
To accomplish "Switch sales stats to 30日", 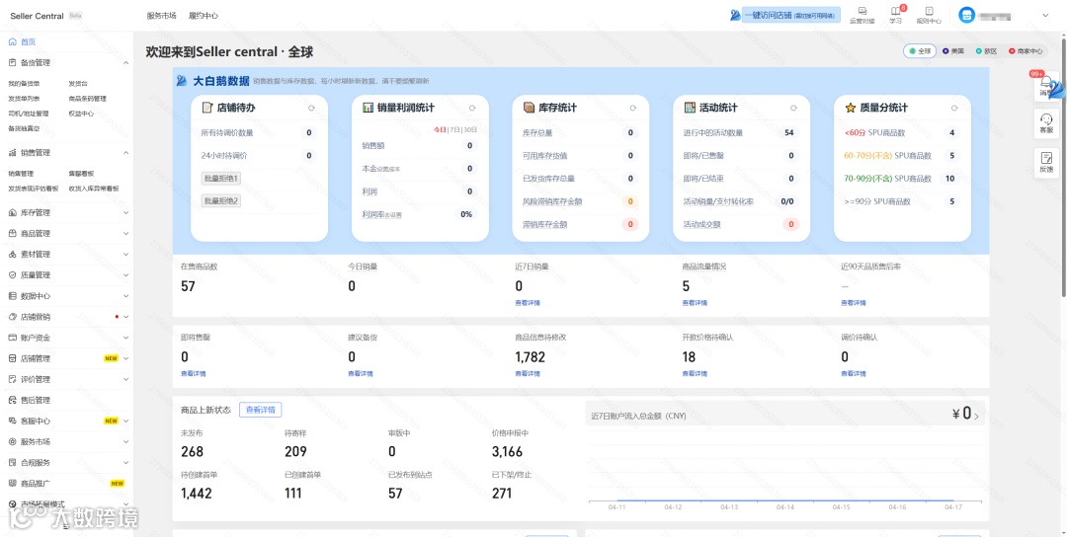I will pos(469,129).
